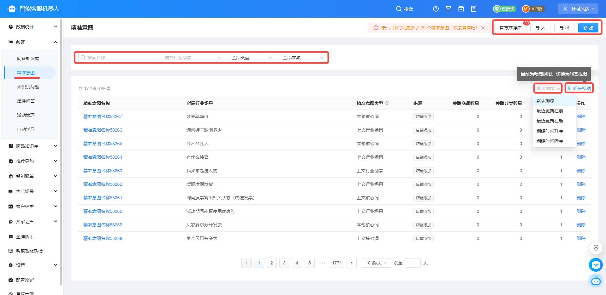The image size is (606, 295).
Task: Click the lightbulb tips floating icon
Action: coord(596,248)
